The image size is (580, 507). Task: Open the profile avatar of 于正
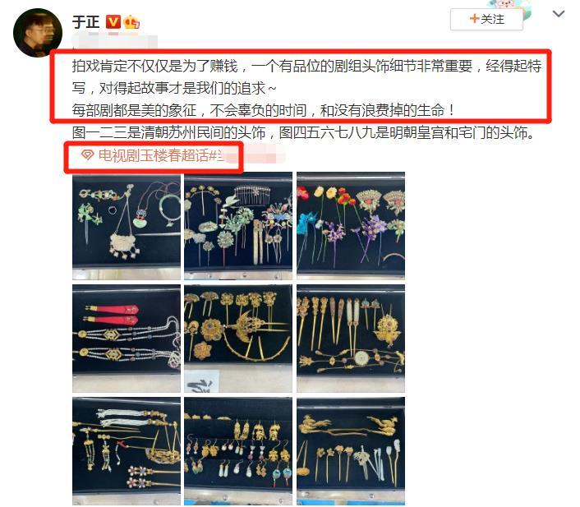[x=37, y=33]
